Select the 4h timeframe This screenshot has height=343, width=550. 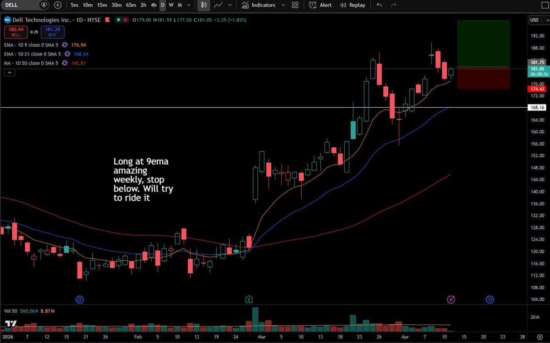(x=154, y=5)
